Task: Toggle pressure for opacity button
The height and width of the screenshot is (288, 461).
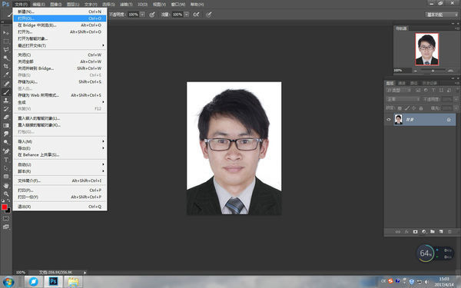Action: 152,15
